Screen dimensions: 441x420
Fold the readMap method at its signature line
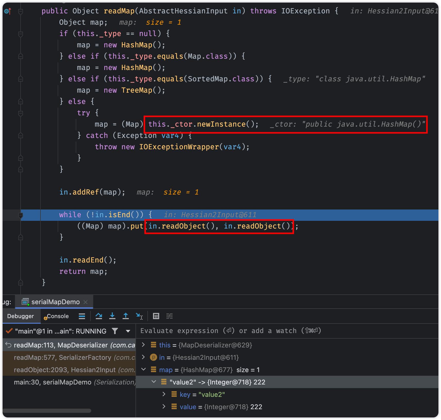[x=21, y=11]
